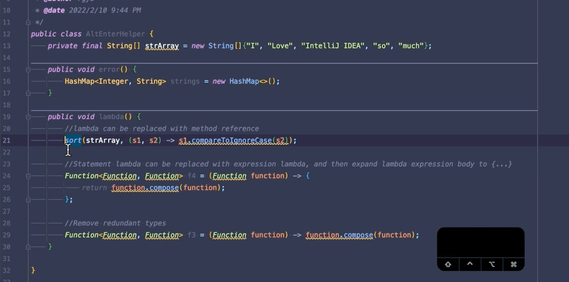Click the closing brace on line 32

33,270
